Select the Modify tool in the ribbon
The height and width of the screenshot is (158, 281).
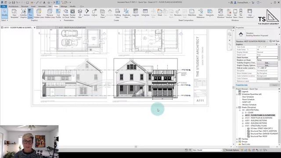coord(4,14)
